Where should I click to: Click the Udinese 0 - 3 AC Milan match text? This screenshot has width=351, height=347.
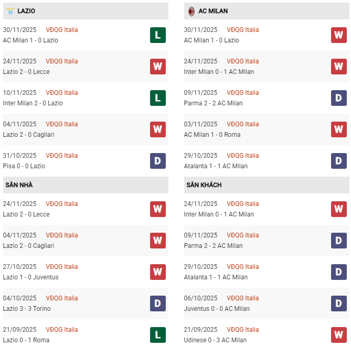click(x=215, y=340)
